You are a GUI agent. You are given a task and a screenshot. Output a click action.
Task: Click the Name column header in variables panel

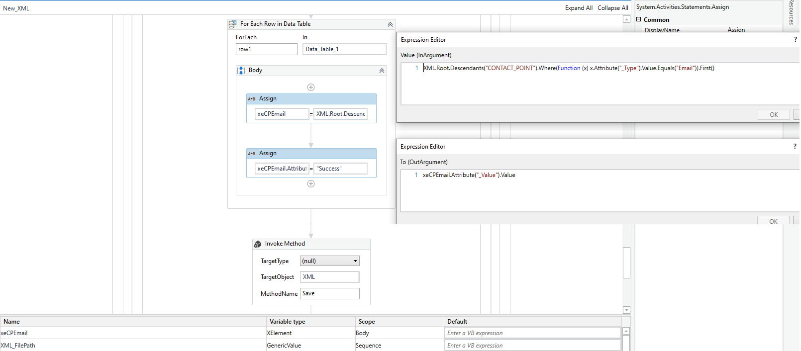tap(133, 322)
